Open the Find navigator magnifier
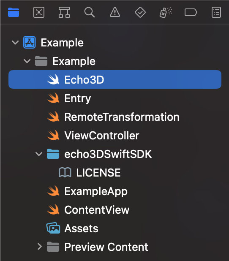Screen dimensions: 229x261 pyautogui.click(x=90, y=12)
